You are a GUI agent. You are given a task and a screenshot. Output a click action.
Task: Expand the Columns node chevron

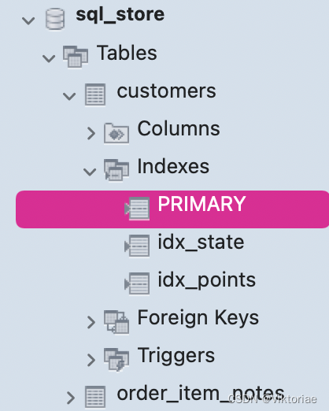[91, 134]
